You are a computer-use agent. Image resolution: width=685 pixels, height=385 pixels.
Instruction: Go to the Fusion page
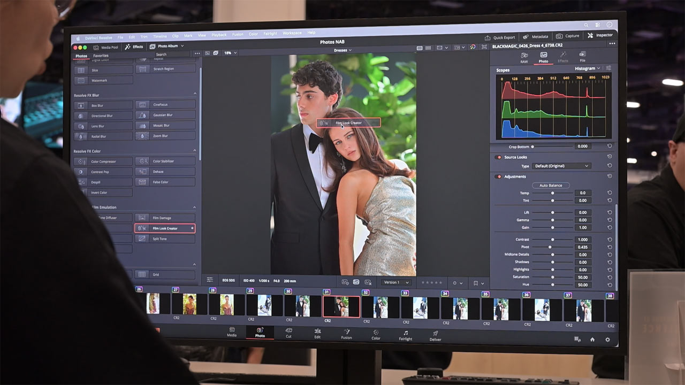346,334
